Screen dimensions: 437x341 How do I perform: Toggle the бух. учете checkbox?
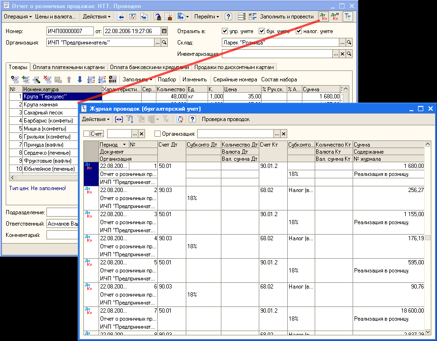pyautogui.click(x=262, y=31)
